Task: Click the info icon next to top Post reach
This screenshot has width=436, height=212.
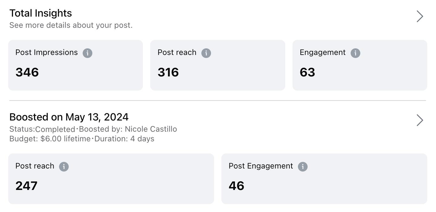Action: [x=206, y=53]
